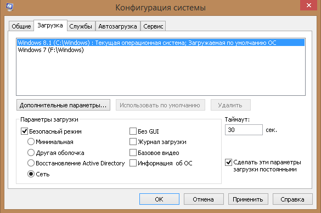Open the Службы tab

coord(81,26)
